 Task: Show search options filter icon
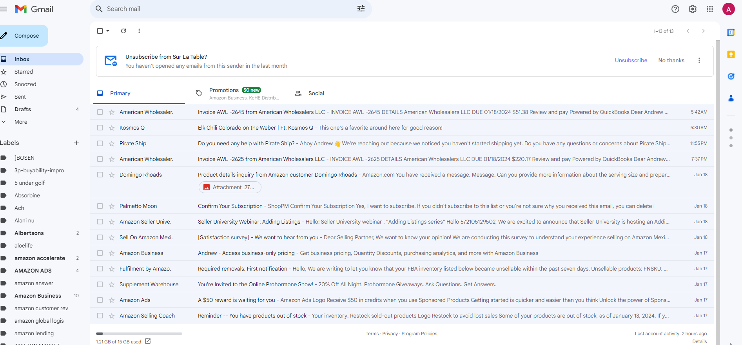tap(361, 9)
